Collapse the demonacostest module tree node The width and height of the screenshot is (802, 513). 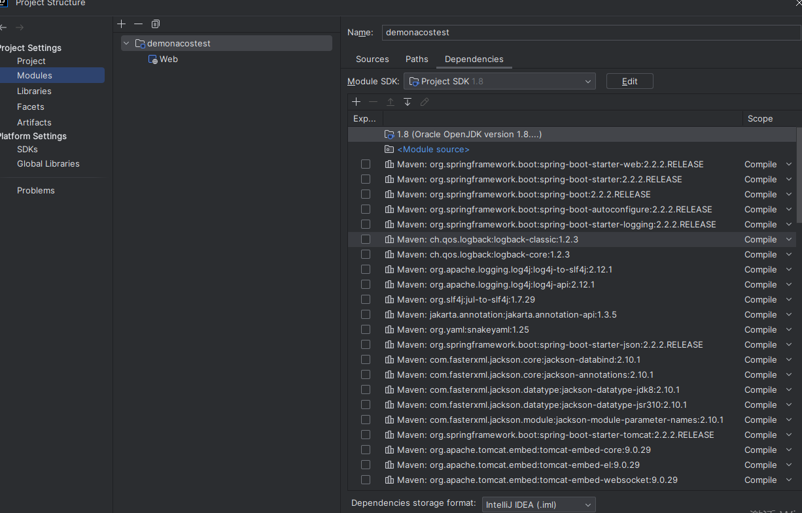pos(126,43)
